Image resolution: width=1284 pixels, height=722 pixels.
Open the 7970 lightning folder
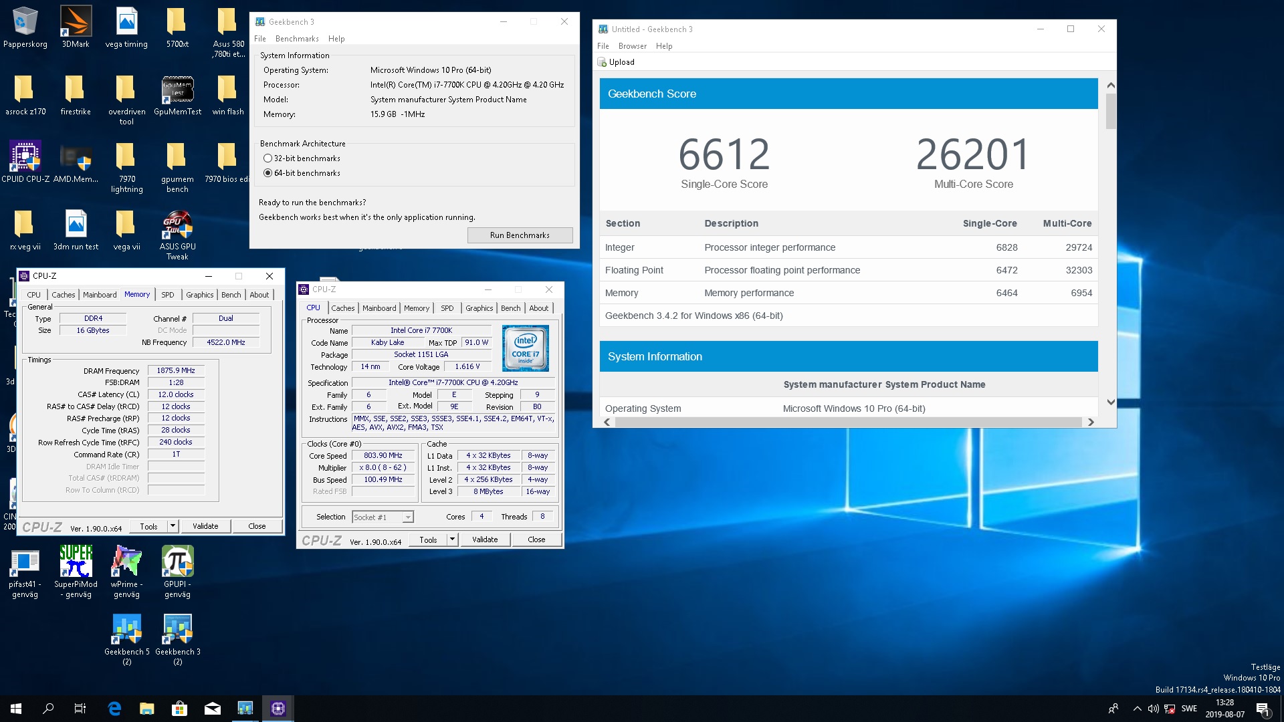[x=126, y=167]
